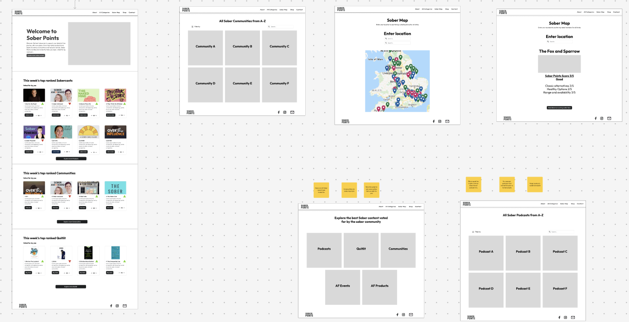Click Instagram icon in Sober Map frame footer
Viewport: 629px width, 322px height.
tap(440, 121)
